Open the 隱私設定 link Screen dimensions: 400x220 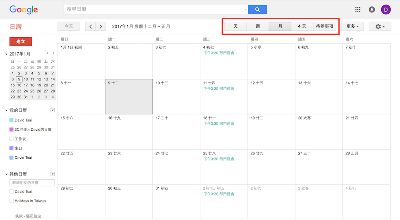(x=34, y=216)
